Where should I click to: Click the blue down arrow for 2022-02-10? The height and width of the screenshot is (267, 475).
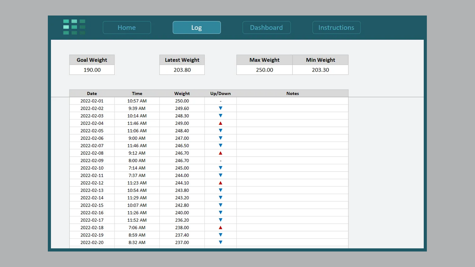[221, 168]
